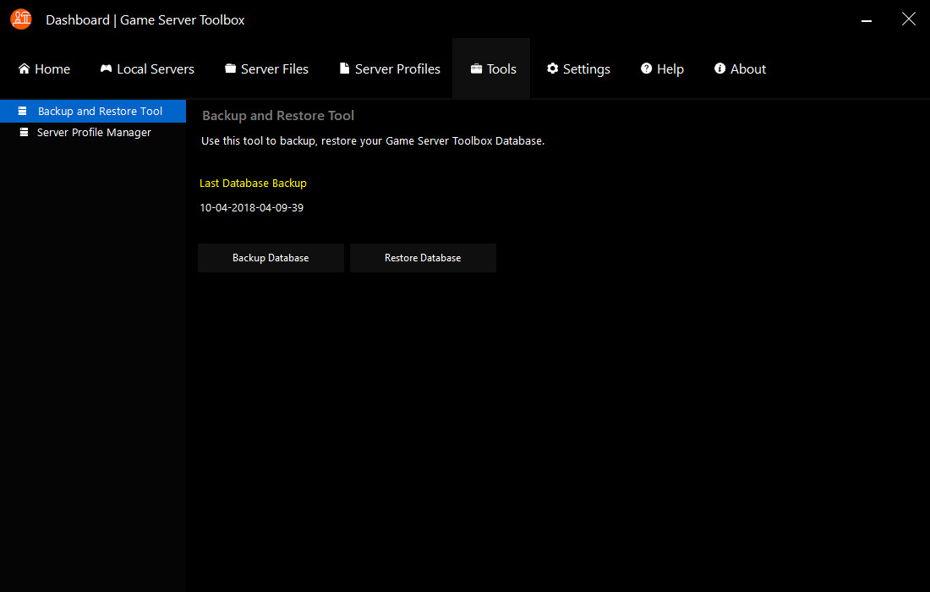930x592 pixels.
Task: Open the Tools tab
Action: 492,69
